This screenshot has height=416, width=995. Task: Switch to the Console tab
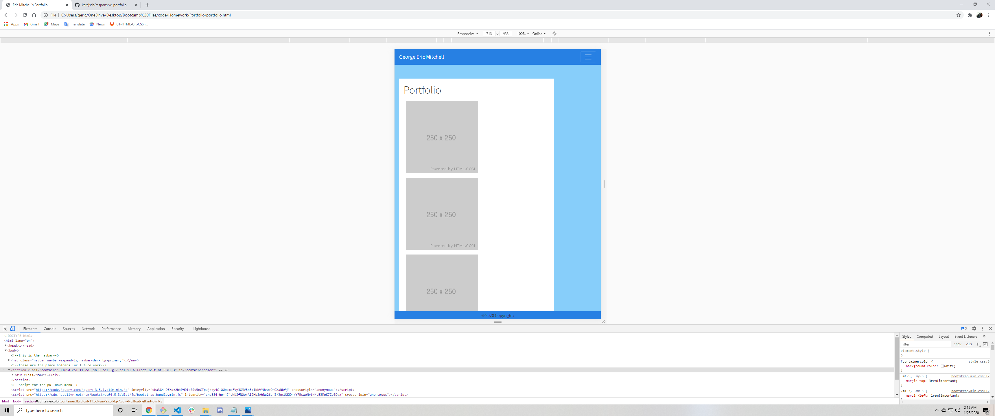coord(50,328)
